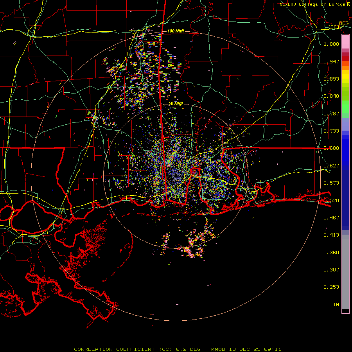Click the 0.573 scale label
The width and height of the screenshot is (352, 352).
click(x=331, y=183)
